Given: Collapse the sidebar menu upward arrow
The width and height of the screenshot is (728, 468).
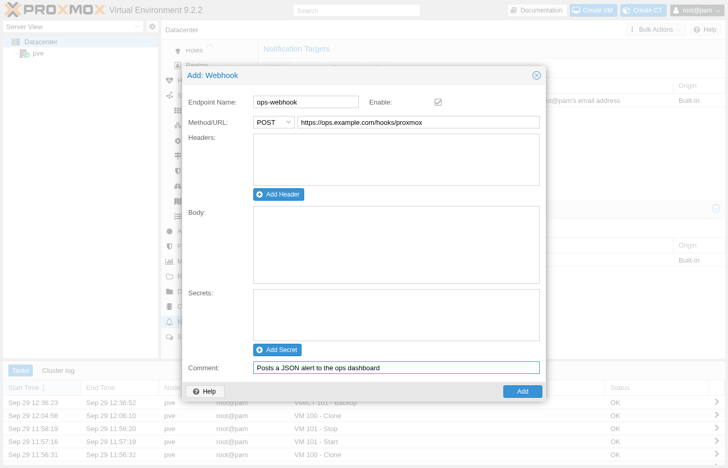Looking at the screenshot, I should [210, 46].
